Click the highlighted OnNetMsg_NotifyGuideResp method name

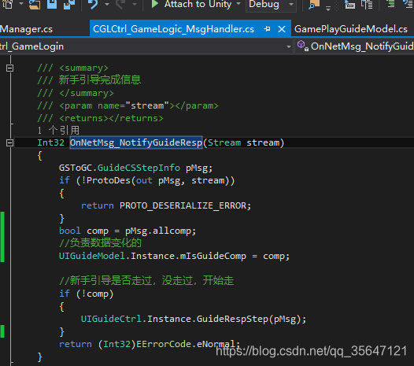click(x=136, y=142)
